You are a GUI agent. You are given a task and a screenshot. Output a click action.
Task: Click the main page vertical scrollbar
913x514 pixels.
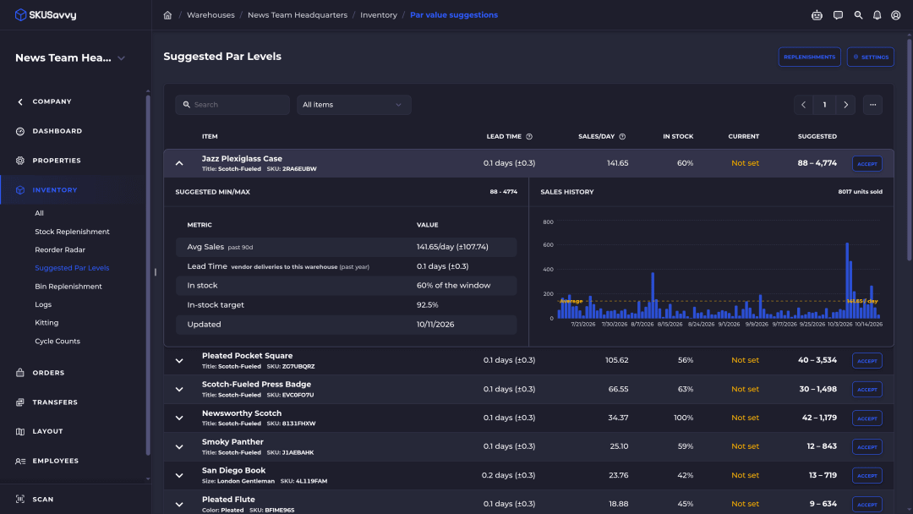pyautogui.click(x=909, y=149)
